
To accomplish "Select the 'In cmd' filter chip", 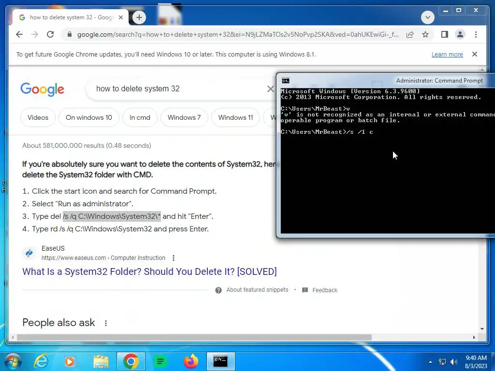I will click(x=140, y=117).
